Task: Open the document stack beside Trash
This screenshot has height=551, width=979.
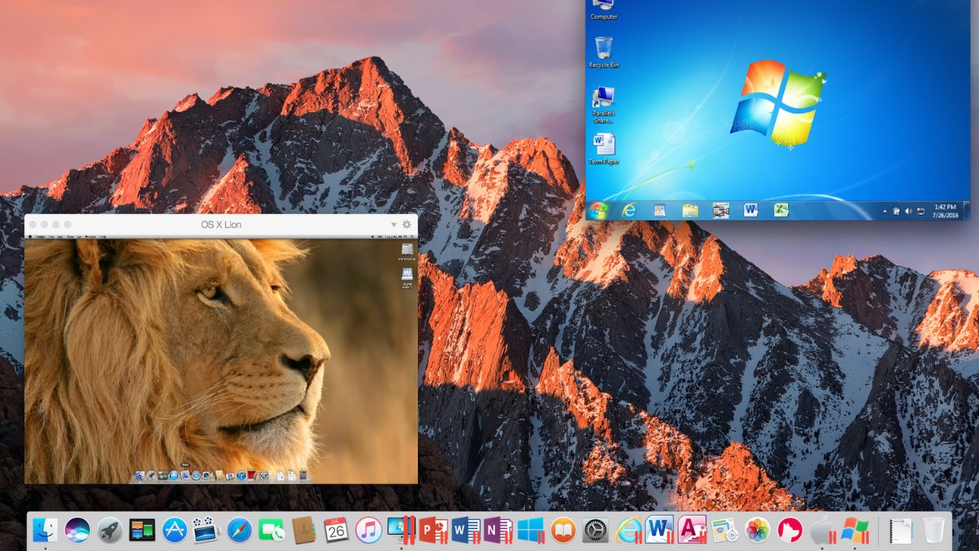Action: click(901, 530)
